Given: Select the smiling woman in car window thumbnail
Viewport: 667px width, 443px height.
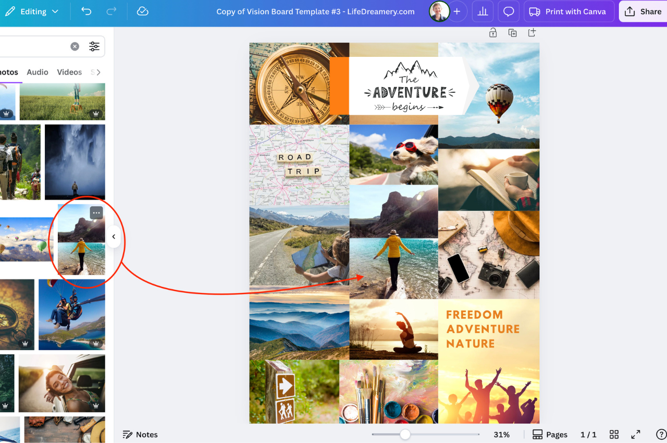Looking at the screenshot, I should coord(62,384).
